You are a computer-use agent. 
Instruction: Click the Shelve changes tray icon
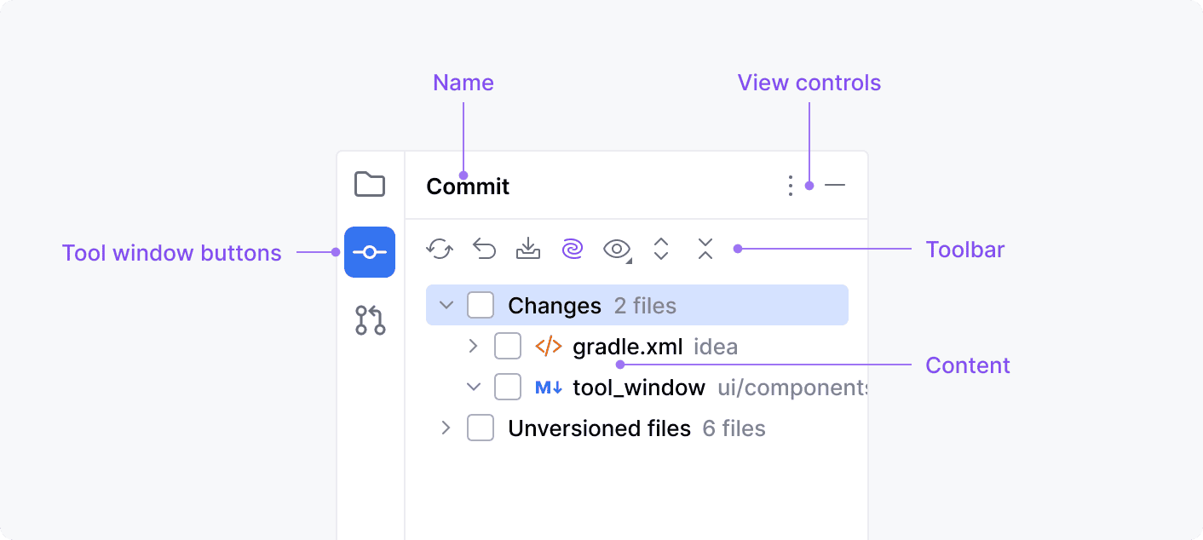click(528, 249)
